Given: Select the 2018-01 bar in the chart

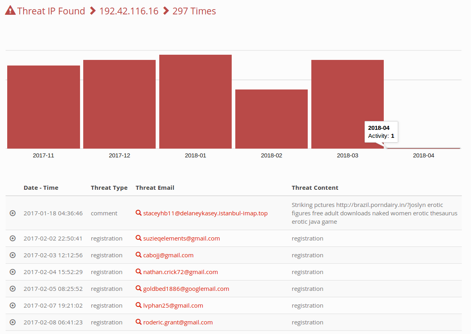Looking at the screenshot, I should pyautogui.click(x=196, y=101).
